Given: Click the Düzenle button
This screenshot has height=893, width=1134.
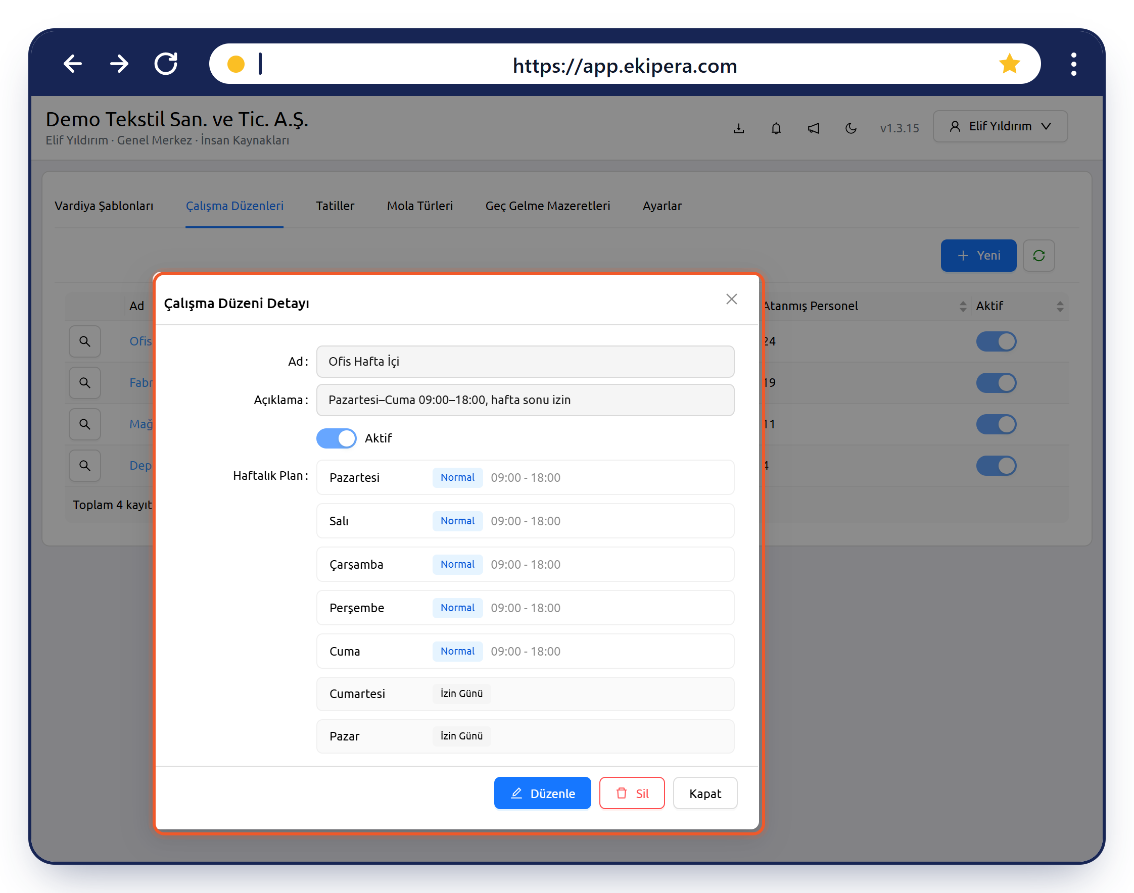Looking at the screenshot, I should 542,793.
